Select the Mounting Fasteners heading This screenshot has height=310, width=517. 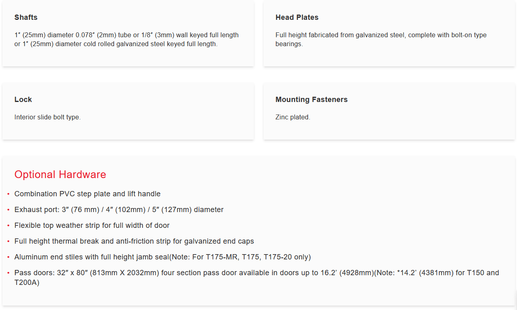[311, 100]
